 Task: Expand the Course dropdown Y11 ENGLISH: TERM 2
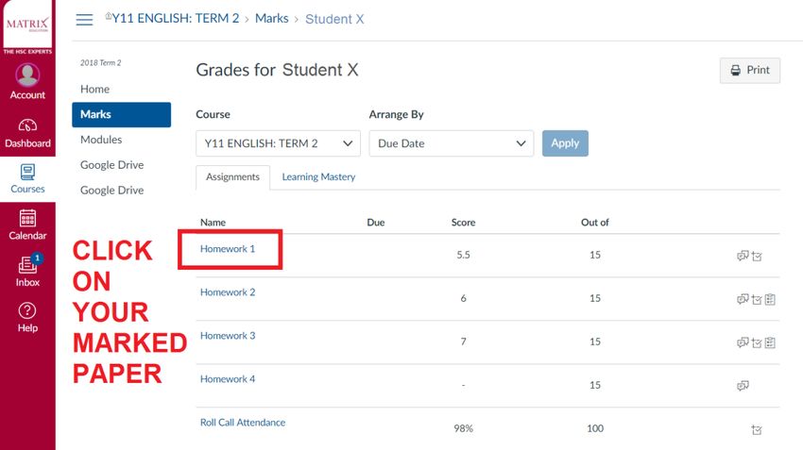[x=278, y=143]
